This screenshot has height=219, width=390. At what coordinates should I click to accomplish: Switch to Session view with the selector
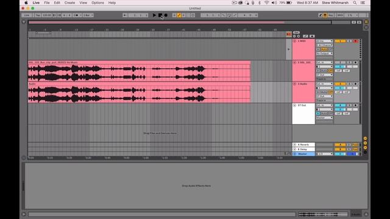[366, 27]
